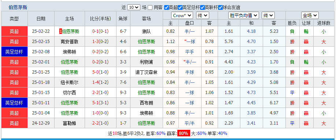Image resolution: width=336 pixels, height=140 pixels.
Task: Click the 胜率 60% value in summary
Action: tap(161, 133)
